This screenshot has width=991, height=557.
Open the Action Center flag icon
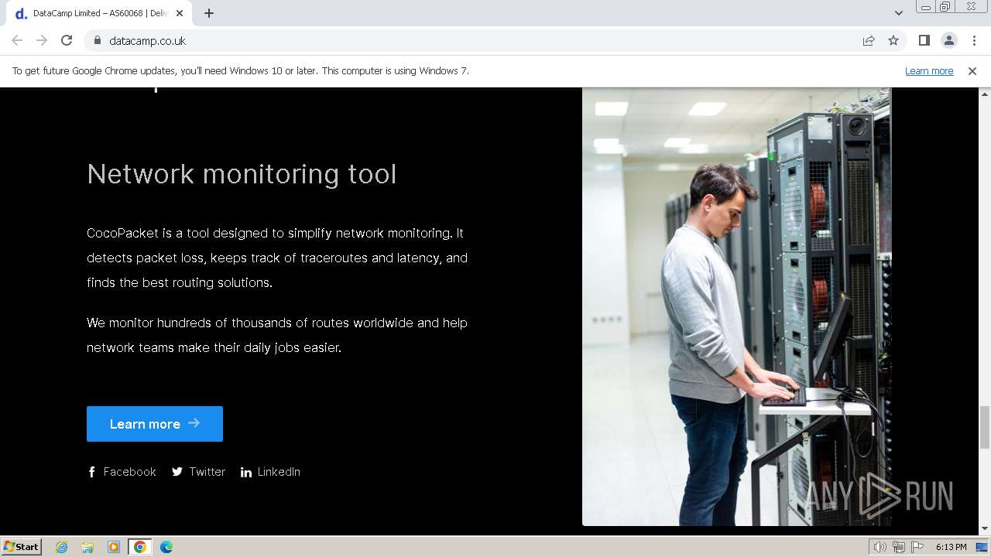[916, 547]
